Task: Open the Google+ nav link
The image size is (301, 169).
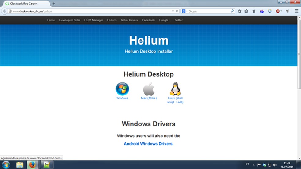Action: 164,20
